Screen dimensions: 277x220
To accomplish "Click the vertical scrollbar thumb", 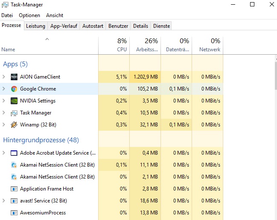I will click(x=276, y=76).
